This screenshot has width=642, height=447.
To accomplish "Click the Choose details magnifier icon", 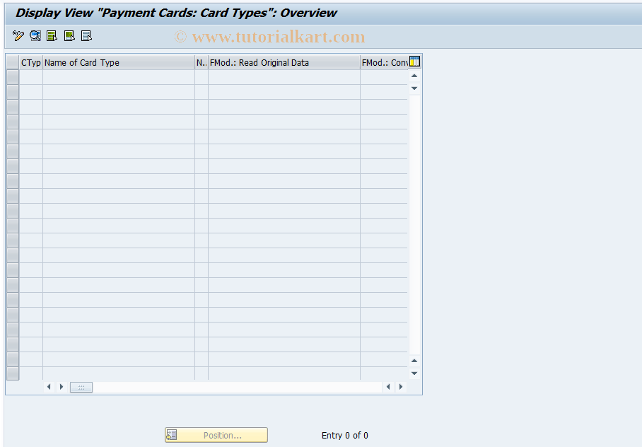I will click(x=34, y=35).
